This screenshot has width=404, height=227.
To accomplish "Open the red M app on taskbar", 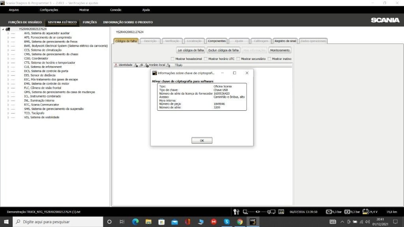I will (213, 221).
